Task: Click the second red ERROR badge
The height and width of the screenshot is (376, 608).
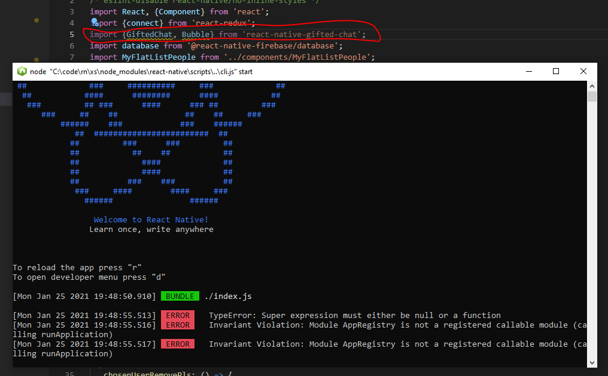Action: [x=178, y=325]
